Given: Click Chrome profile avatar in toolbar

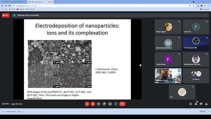Looking at the screenshot, I should [205, 6].
